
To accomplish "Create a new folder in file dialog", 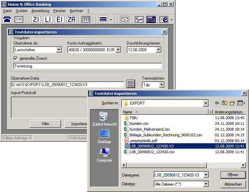I will coord(232,103).
